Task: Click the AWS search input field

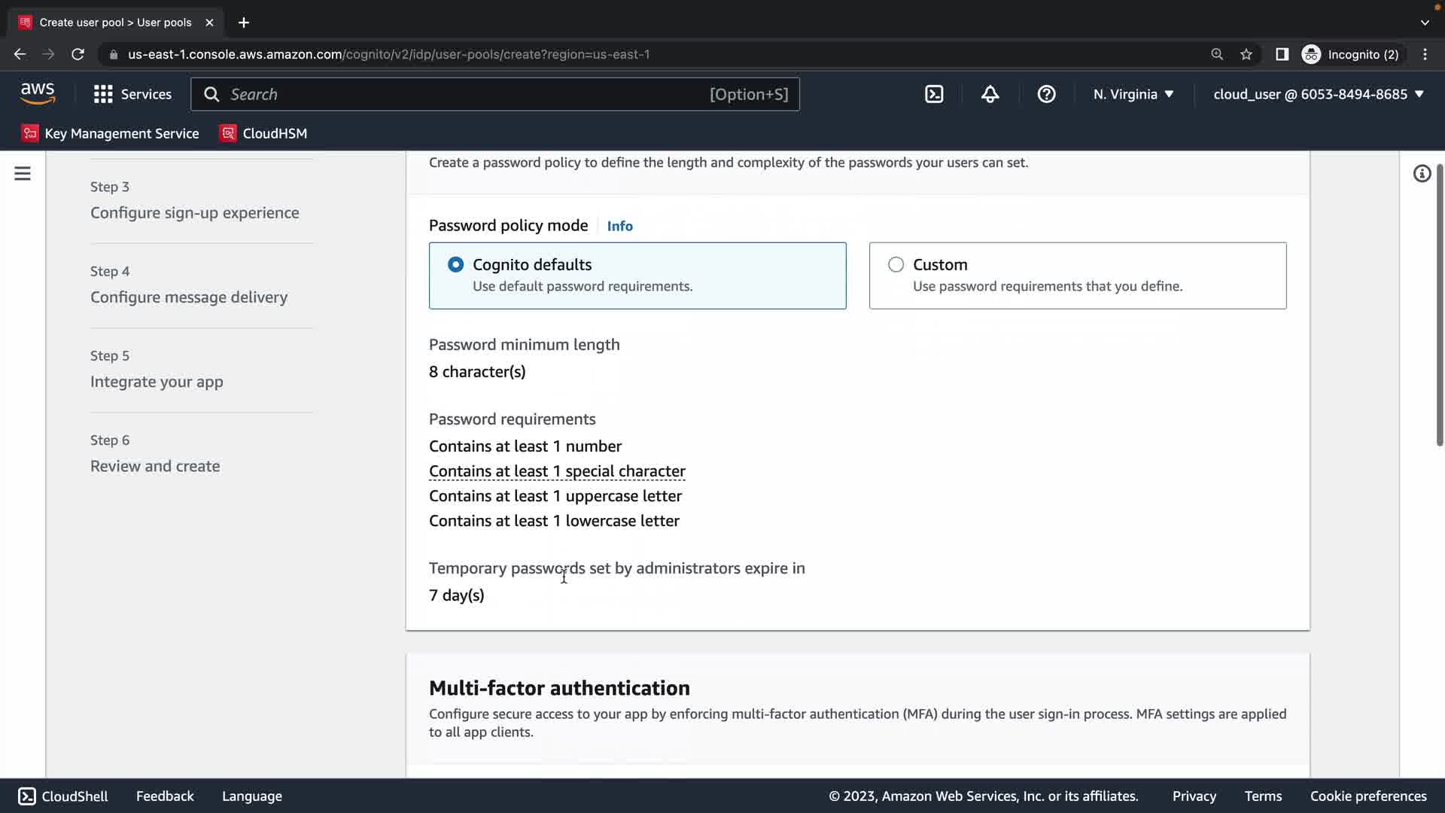Action: click(467, 94)
